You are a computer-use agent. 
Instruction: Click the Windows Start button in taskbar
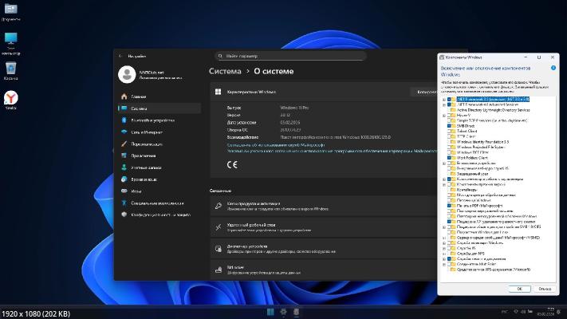(x=271, y=310)
